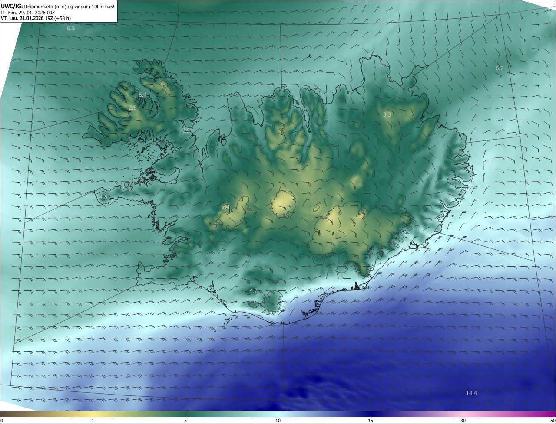The height and width of the screenshot is (424, 556).
Task: Click the '6.5' value label on the map
Action: [x=71, y=28]
